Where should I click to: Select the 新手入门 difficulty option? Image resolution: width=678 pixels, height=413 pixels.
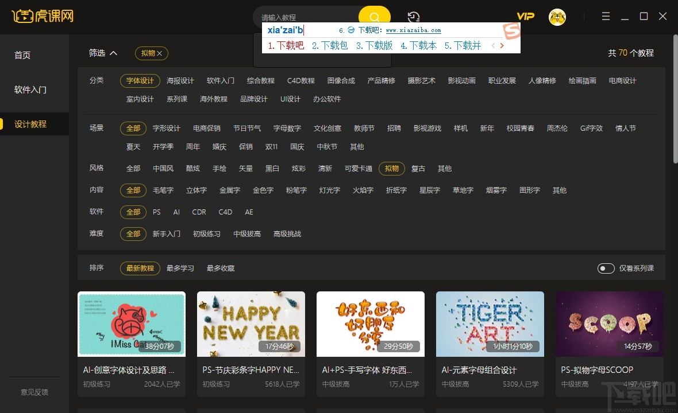click(x=167, y=233)
